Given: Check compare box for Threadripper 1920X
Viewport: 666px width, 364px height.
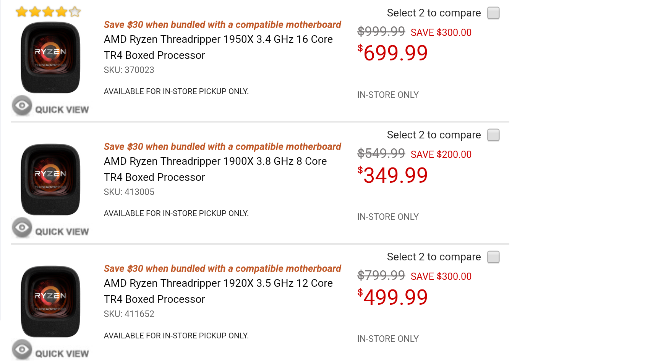Looking at the screenshot, I should pos(493,257).
